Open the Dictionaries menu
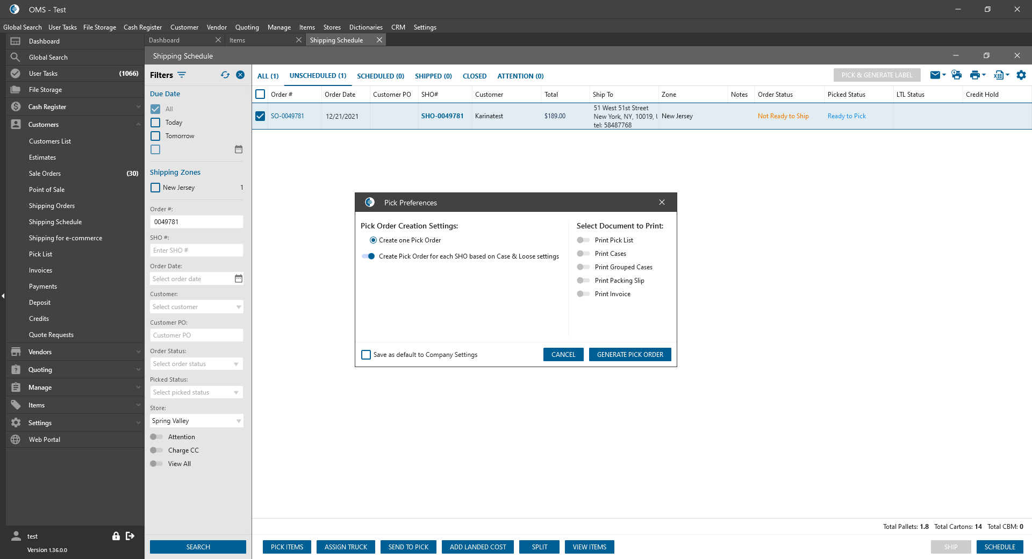The width and height of the screenshot is (1032, 559). (365, 27)
